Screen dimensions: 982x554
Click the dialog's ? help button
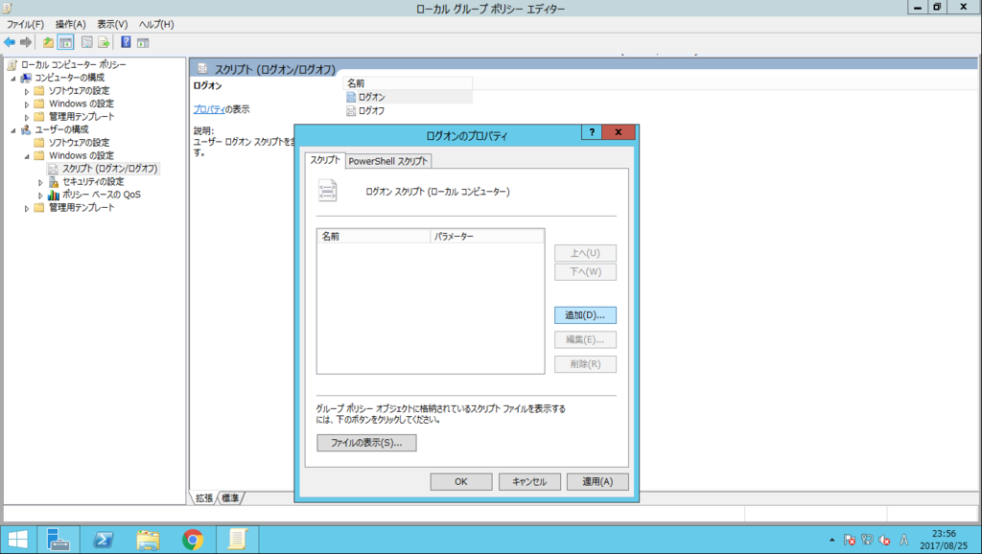point(591,132)
